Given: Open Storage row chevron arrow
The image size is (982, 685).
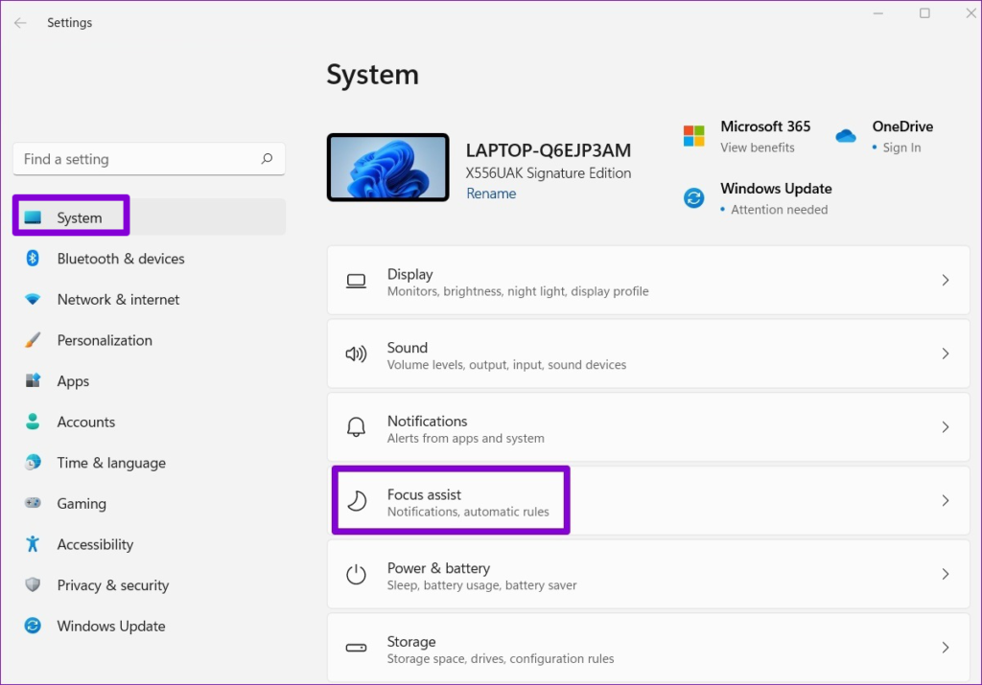Looking at the screenshot, I should (x=945, y=648).
